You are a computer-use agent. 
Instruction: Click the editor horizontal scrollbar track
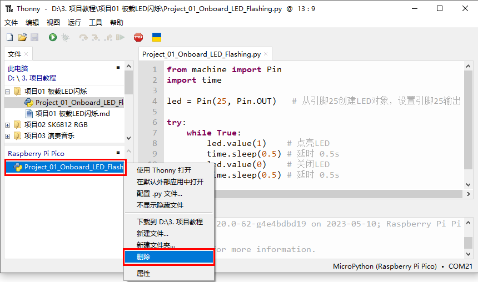click(x=338, y=194)
